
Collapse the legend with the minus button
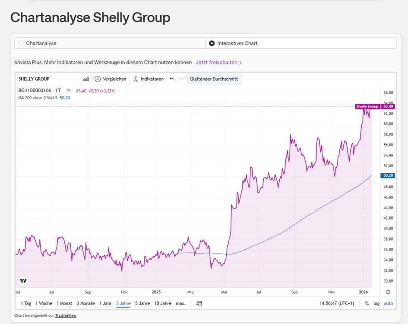tap(68, 91)
